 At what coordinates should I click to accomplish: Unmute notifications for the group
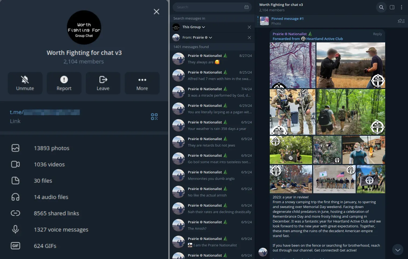[25, 83]
